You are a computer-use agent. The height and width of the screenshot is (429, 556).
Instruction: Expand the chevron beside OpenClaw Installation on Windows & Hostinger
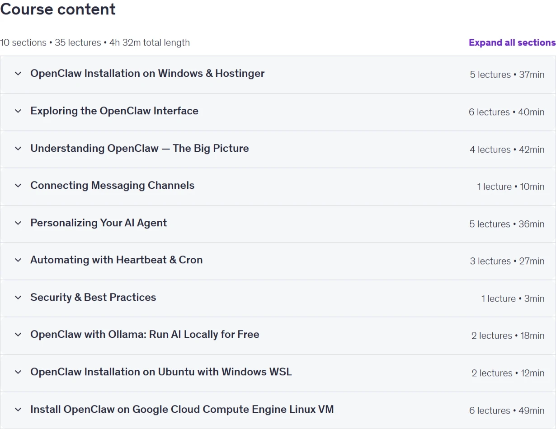tap(18, 74)
